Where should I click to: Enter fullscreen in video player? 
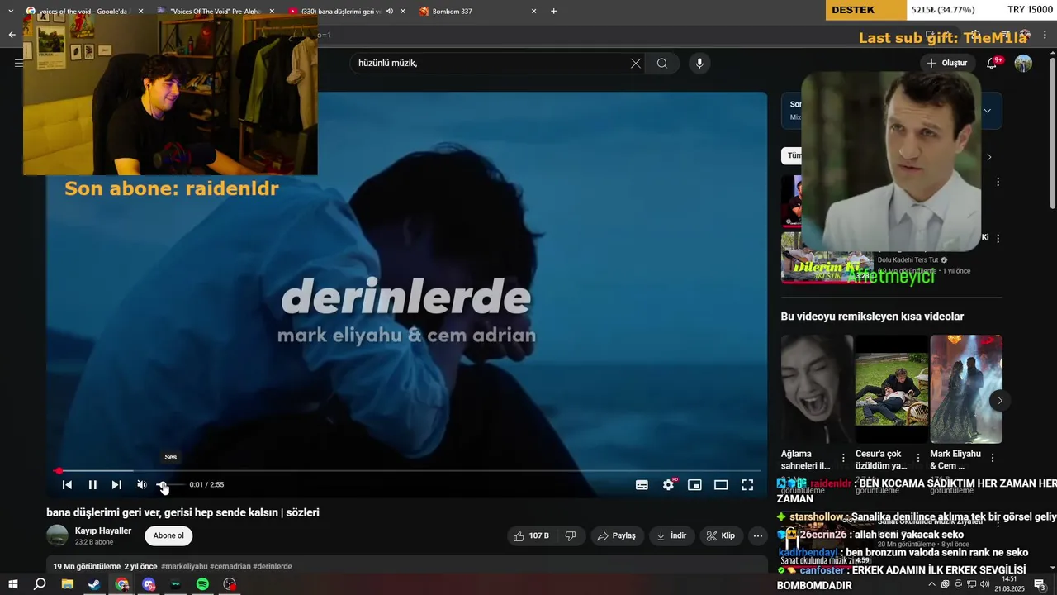747,485
